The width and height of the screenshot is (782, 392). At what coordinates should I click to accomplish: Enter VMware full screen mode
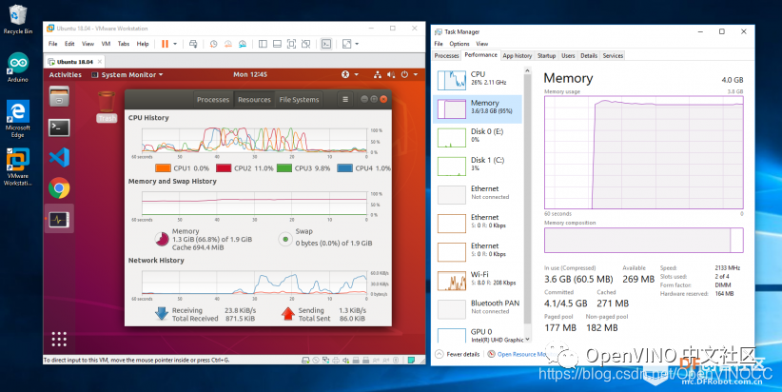(x=292, y=44)
